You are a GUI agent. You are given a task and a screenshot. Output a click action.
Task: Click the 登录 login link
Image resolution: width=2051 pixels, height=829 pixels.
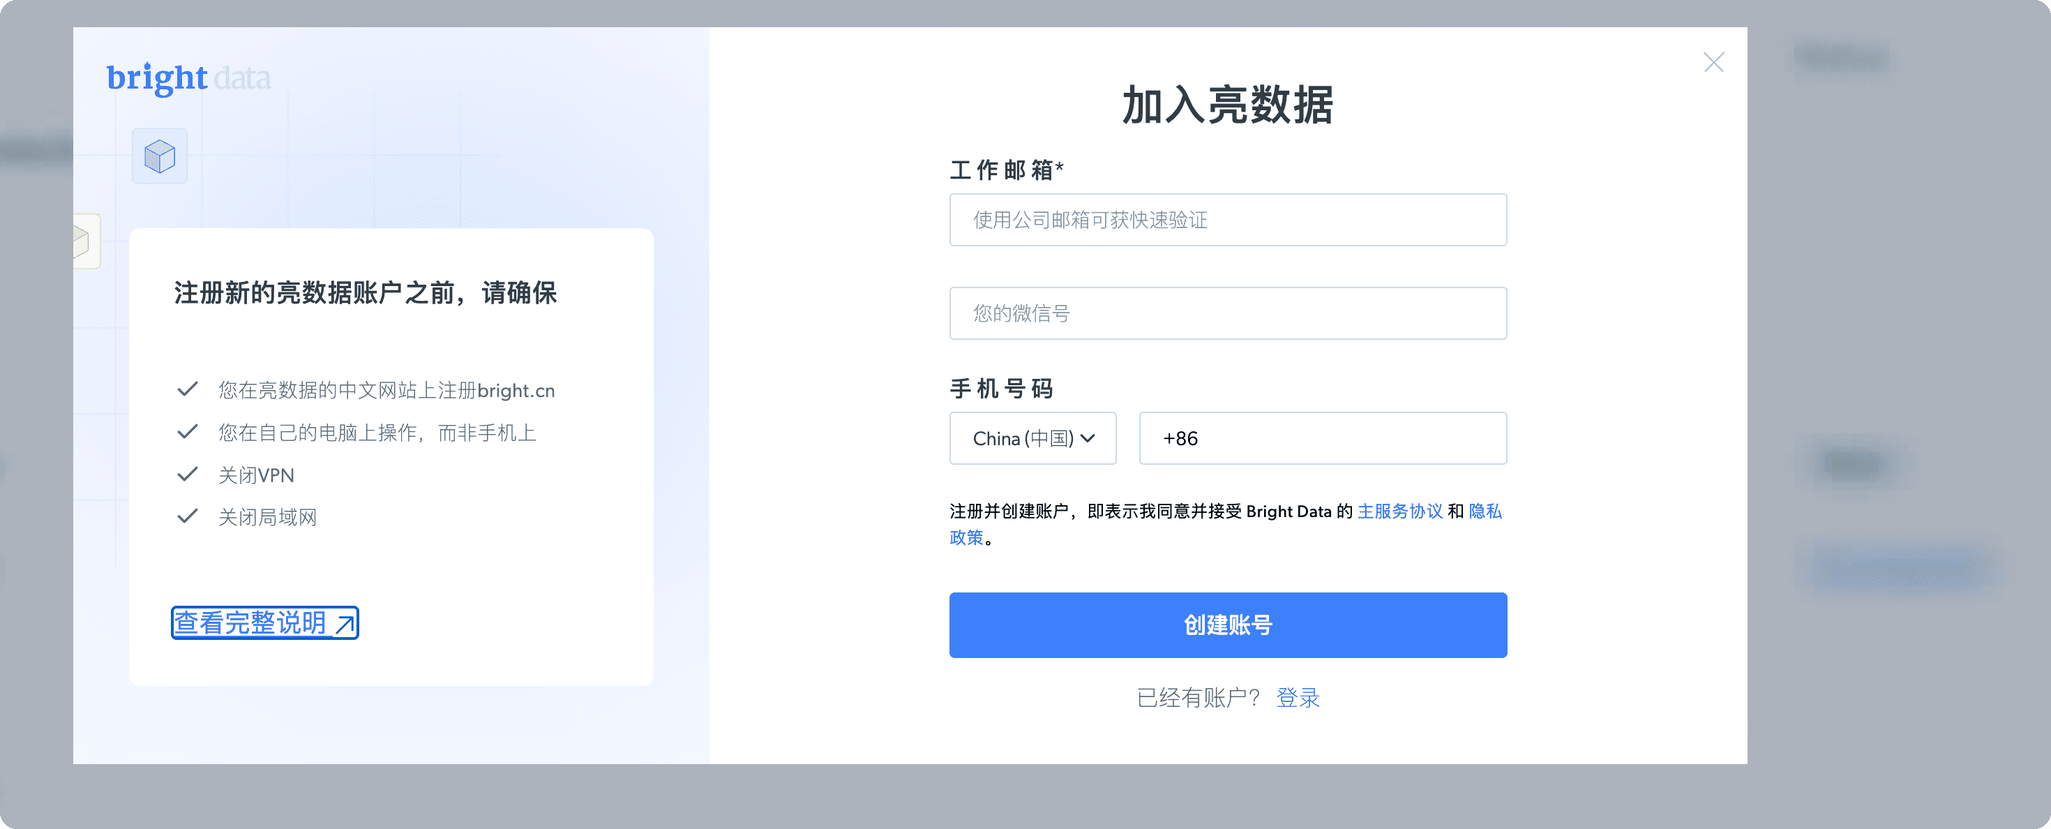point(1298,698)
